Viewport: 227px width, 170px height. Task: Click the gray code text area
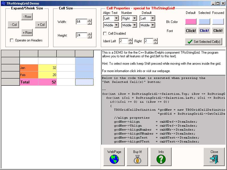pyautogui.click(x=163, y=110)
